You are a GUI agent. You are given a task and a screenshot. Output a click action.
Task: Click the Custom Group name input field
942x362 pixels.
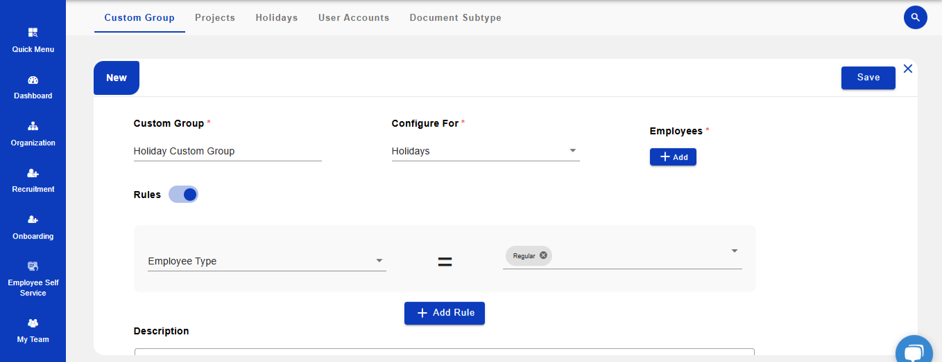point(227,151)
